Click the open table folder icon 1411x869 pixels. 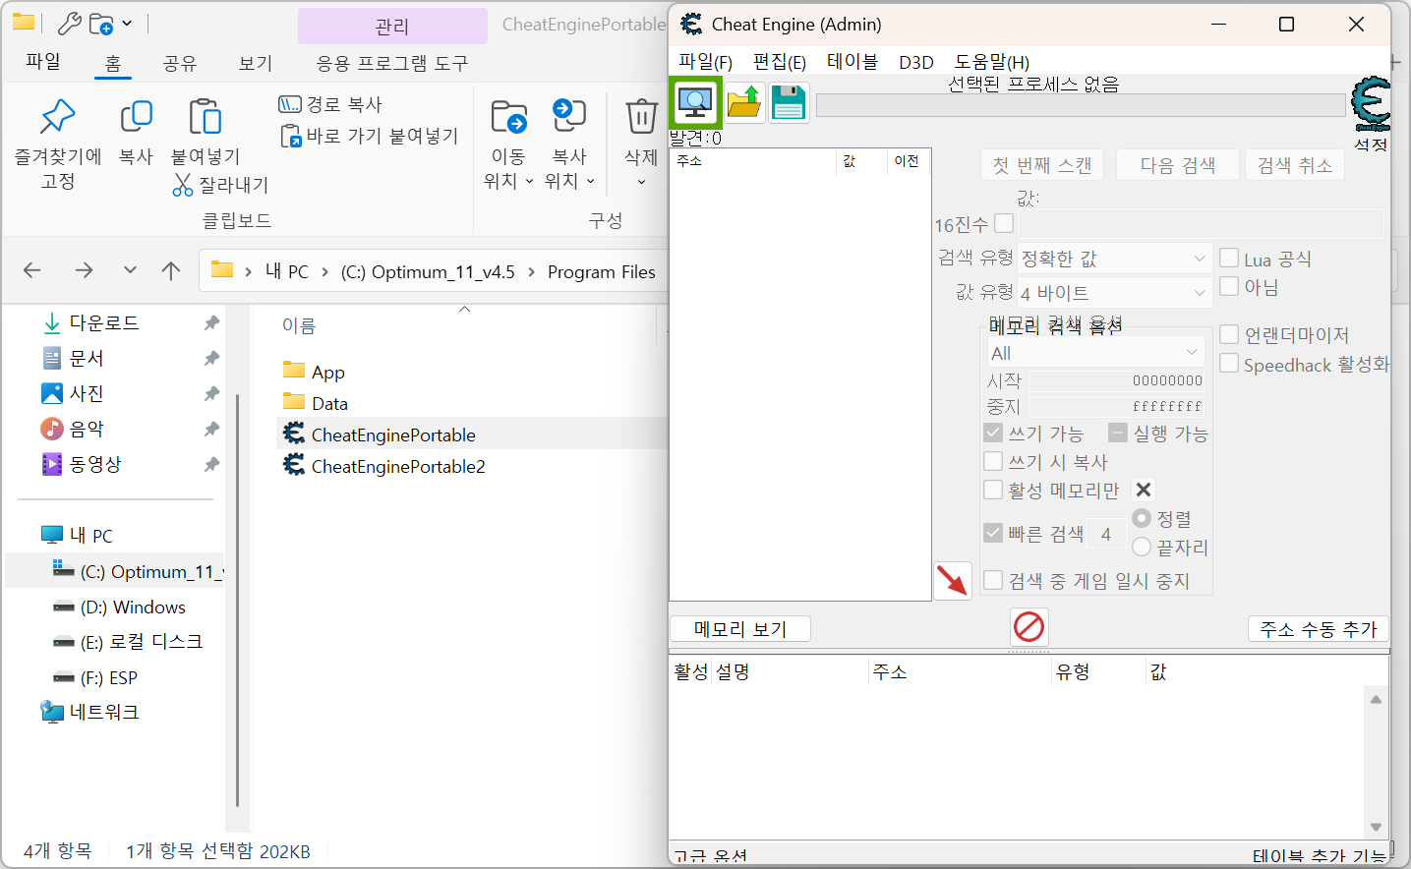tap(744, 102)
